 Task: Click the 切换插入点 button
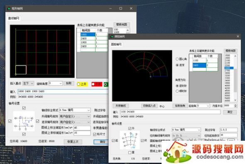[149, 106]
